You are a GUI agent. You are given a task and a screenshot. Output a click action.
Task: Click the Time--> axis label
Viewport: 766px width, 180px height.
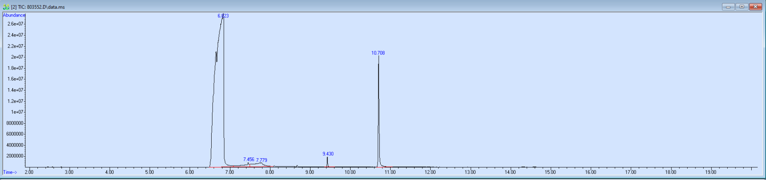(x=10, y=172)
